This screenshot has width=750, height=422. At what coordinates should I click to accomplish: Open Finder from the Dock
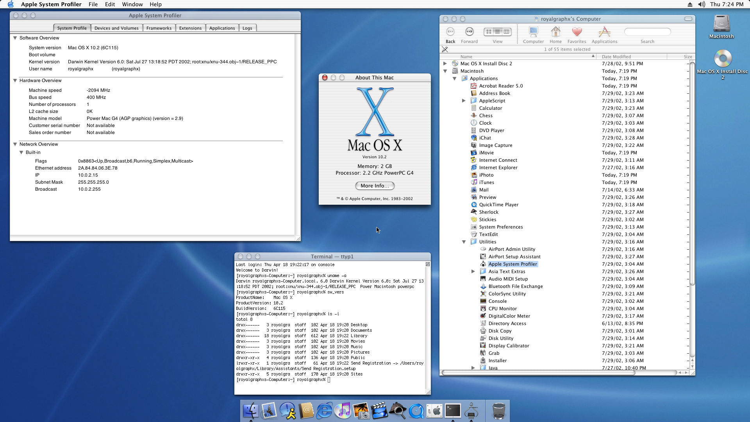250,411
